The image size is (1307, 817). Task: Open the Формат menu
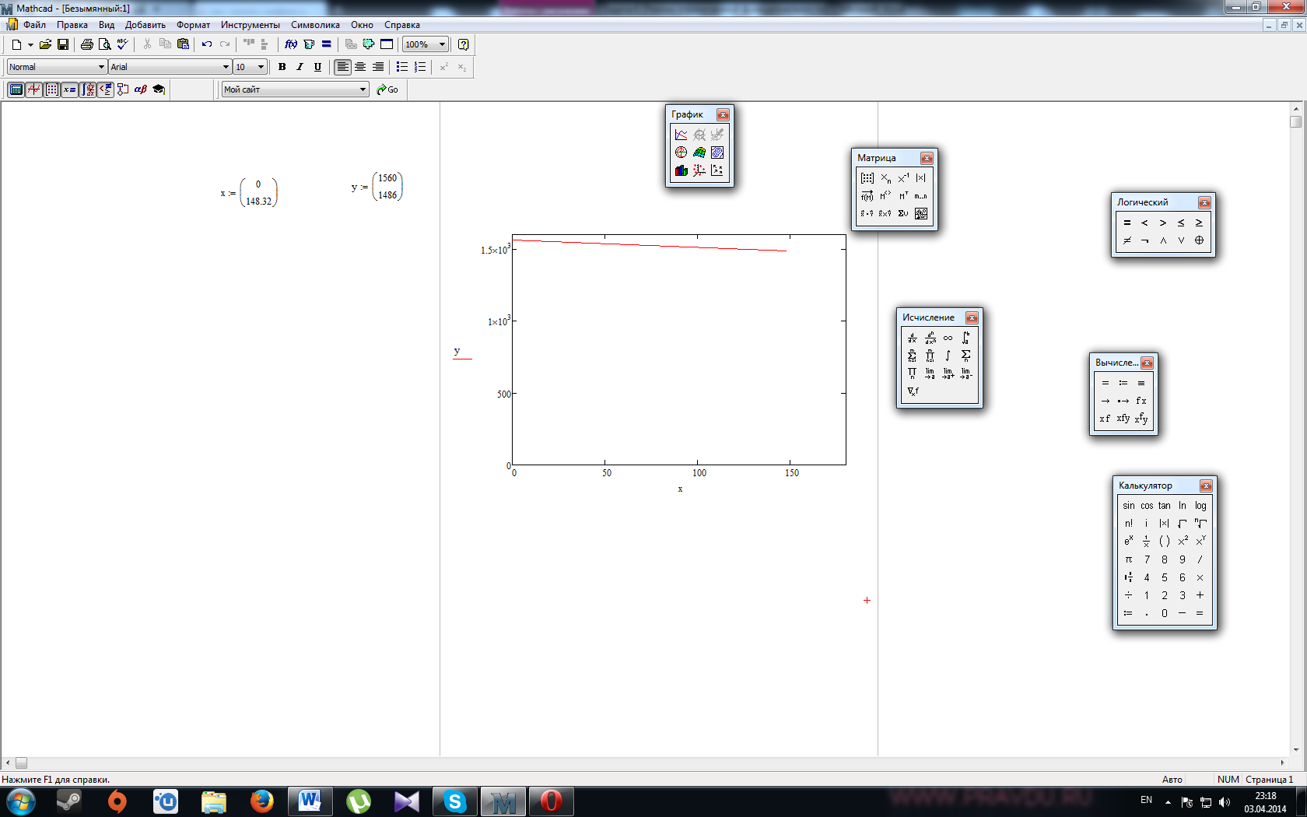[x=193, y=25]
